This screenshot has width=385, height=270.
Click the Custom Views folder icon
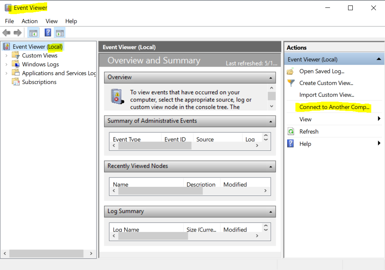[x=16, y=55]
